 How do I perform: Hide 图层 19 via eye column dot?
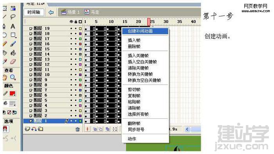(x=71, y=29)
